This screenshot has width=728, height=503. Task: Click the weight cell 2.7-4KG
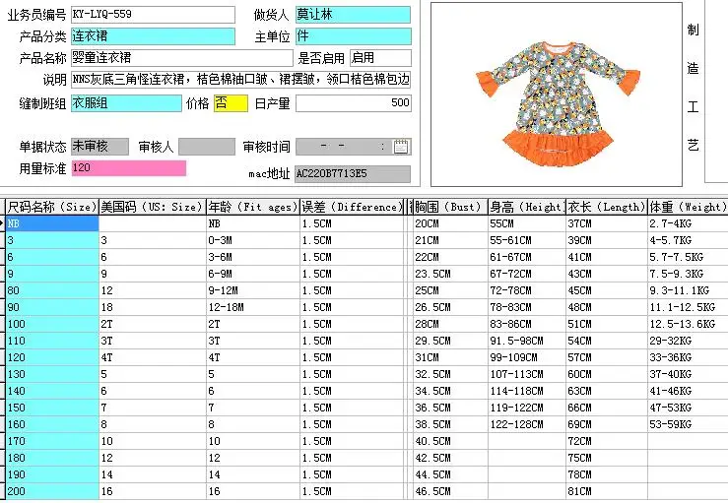click(x=688, y=223)
